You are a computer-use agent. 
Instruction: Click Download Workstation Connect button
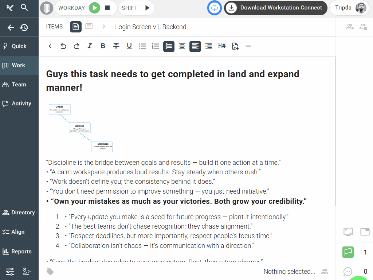pos(275,8)
